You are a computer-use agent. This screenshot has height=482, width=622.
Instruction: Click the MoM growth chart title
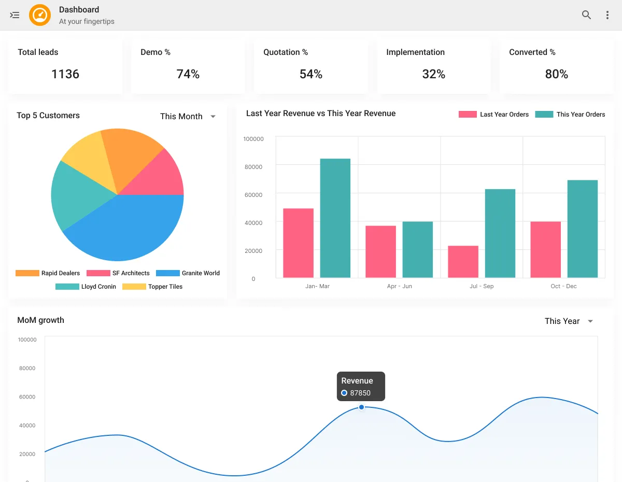pyautogui.click(x=40, y=320)
